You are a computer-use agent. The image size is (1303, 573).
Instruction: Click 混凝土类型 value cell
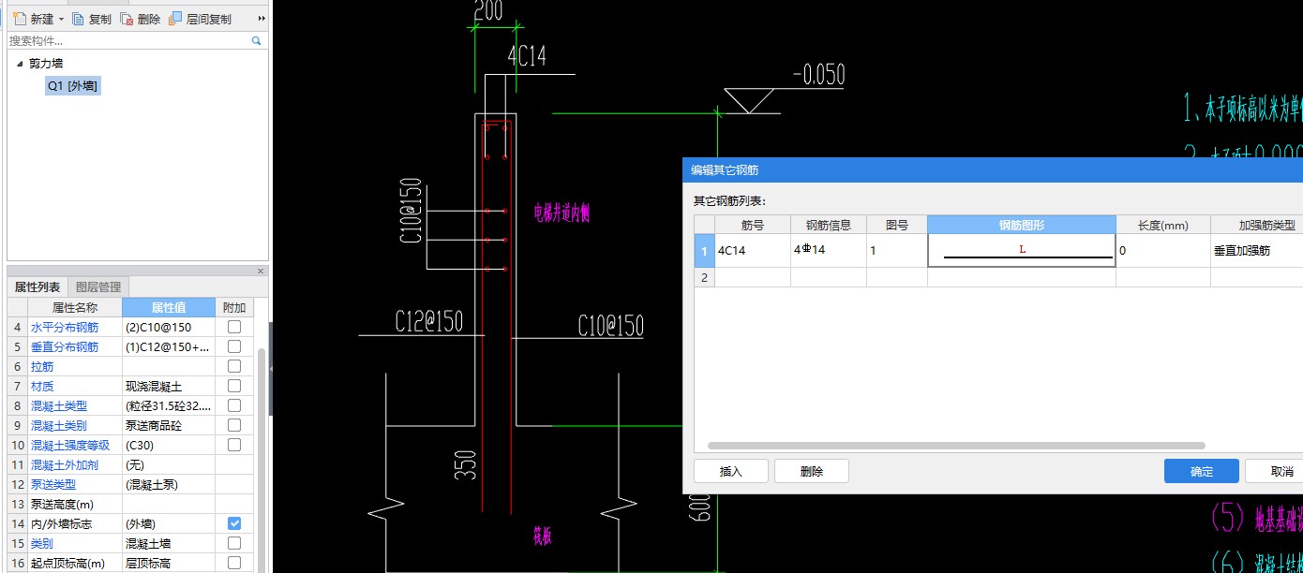tap(169, 405)
